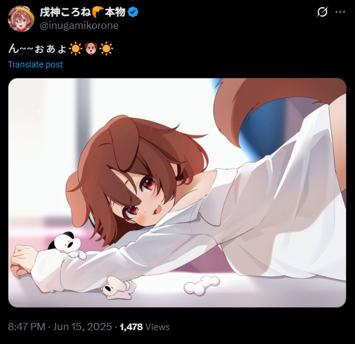Image resolution: width=355 pixels, height=344 pixels.
Task: Click the white bone toy in image
Action: [202, 285]
